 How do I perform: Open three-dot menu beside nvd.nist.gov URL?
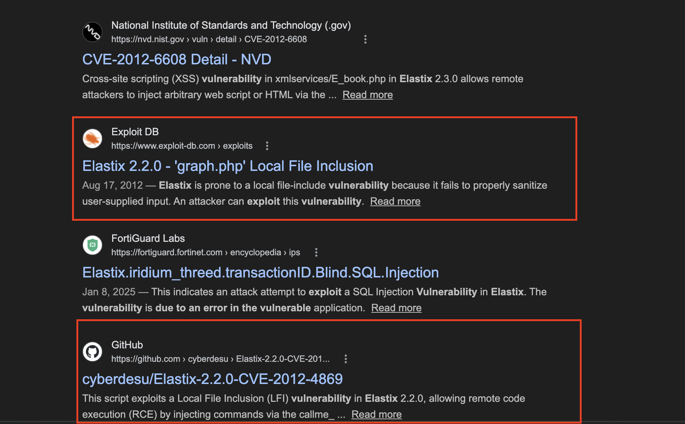365,39
